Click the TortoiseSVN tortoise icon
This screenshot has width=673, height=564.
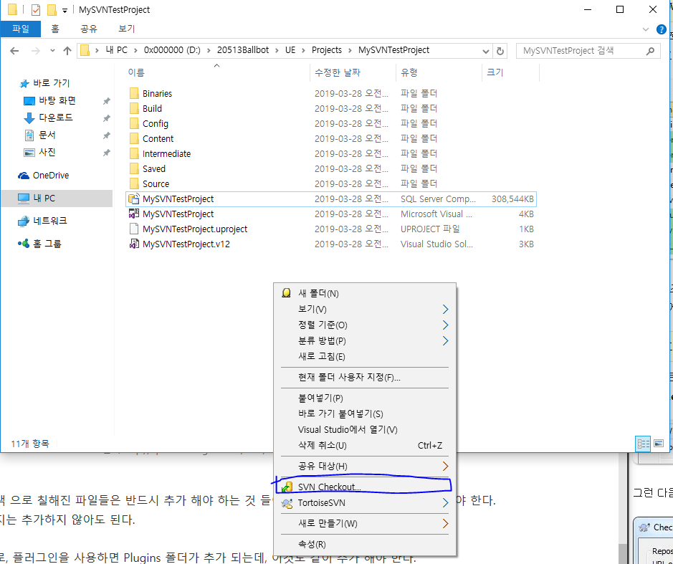(286, 503)
